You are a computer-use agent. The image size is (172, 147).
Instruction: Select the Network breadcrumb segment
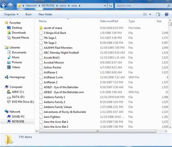pyautogui.click(x=31, y=6)
